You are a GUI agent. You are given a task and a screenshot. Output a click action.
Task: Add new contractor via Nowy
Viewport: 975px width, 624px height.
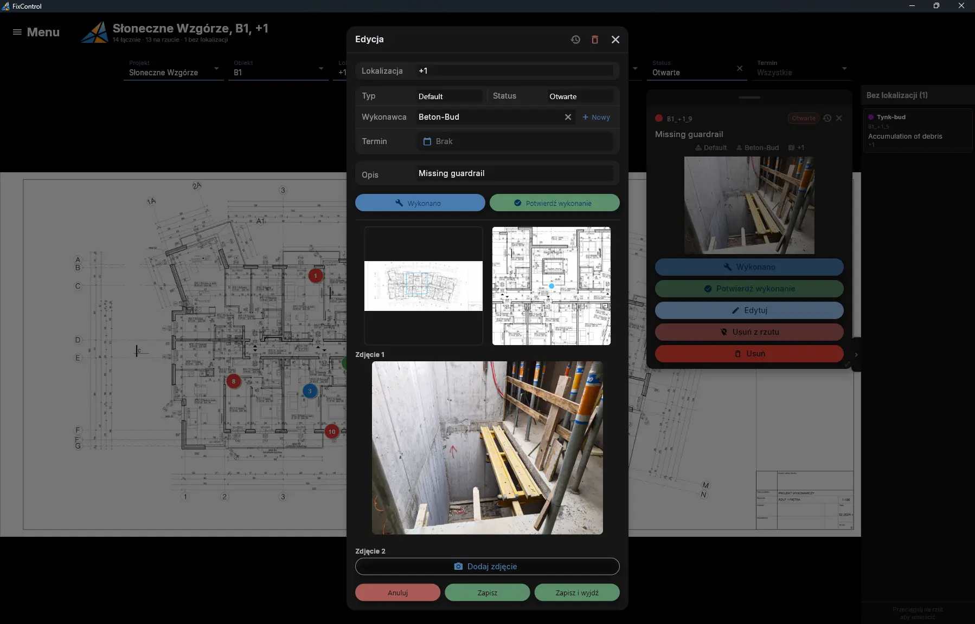(x=596, y=117)
